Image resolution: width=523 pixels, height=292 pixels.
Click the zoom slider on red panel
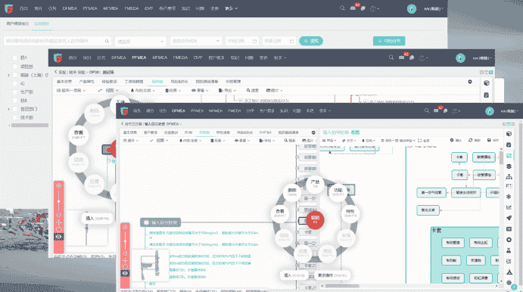coord(125,241)
